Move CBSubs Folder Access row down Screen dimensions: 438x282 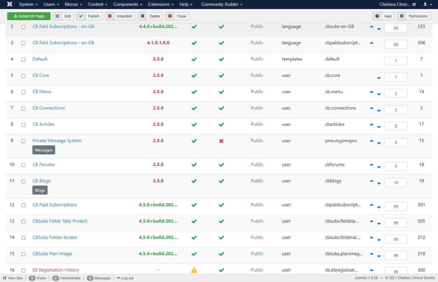pyautogui.click(x=379, y=240)
